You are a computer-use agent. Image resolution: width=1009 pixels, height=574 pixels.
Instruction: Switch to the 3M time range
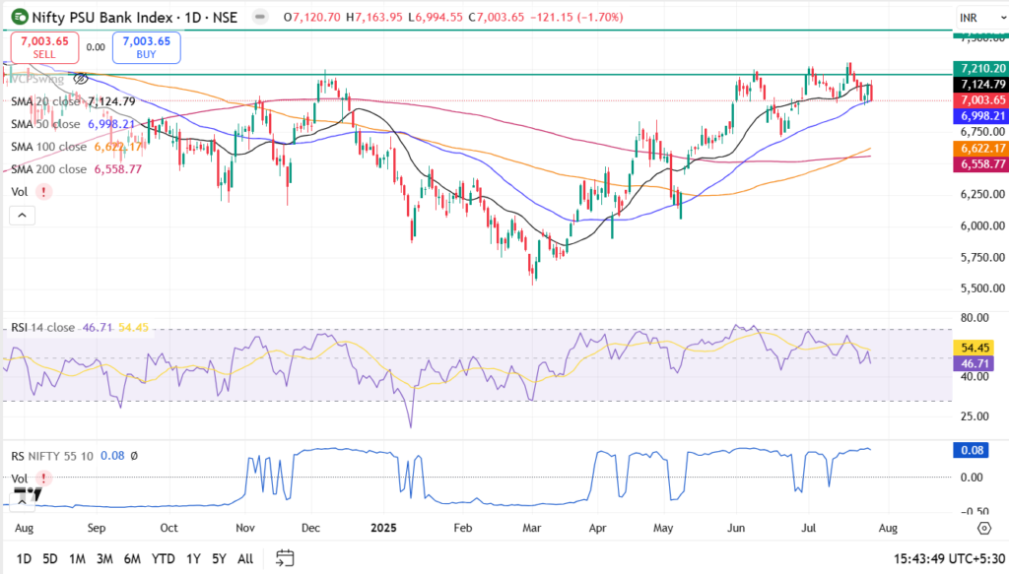[104, 558]
